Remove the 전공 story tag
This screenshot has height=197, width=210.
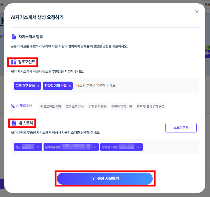click(38, 147)
